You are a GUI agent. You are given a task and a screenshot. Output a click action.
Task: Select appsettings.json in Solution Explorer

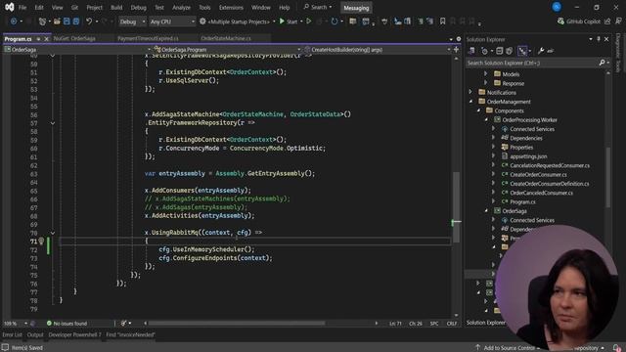pos(528,156)
